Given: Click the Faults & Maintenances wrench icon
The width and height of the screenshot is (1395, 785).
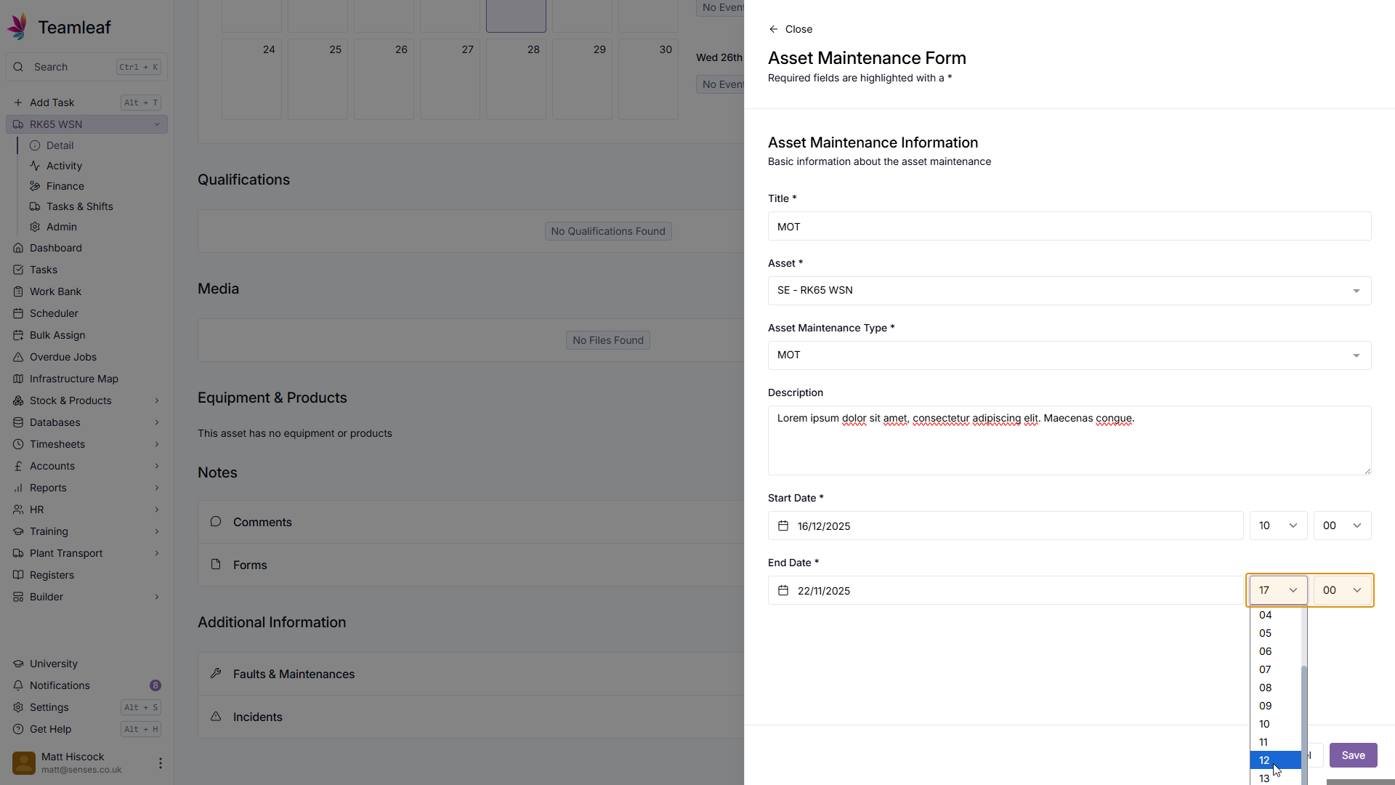Looking at the screenshot, I should coord(216,674).
